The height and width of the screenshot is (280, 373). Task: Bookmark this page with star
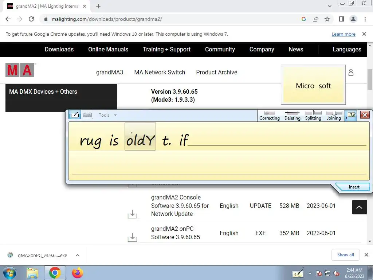point(327,19)
